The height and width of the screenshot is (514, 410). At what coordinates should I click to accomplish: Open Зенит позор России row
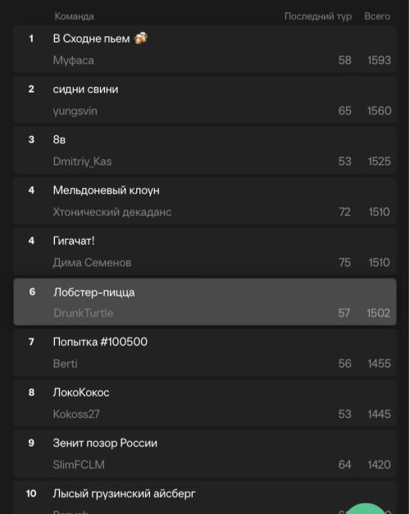coord(205,454)
